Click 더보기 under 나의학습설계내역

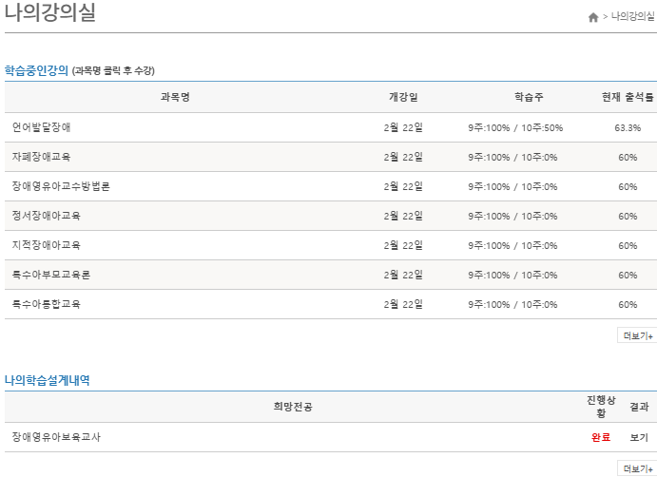pos(637,468)
